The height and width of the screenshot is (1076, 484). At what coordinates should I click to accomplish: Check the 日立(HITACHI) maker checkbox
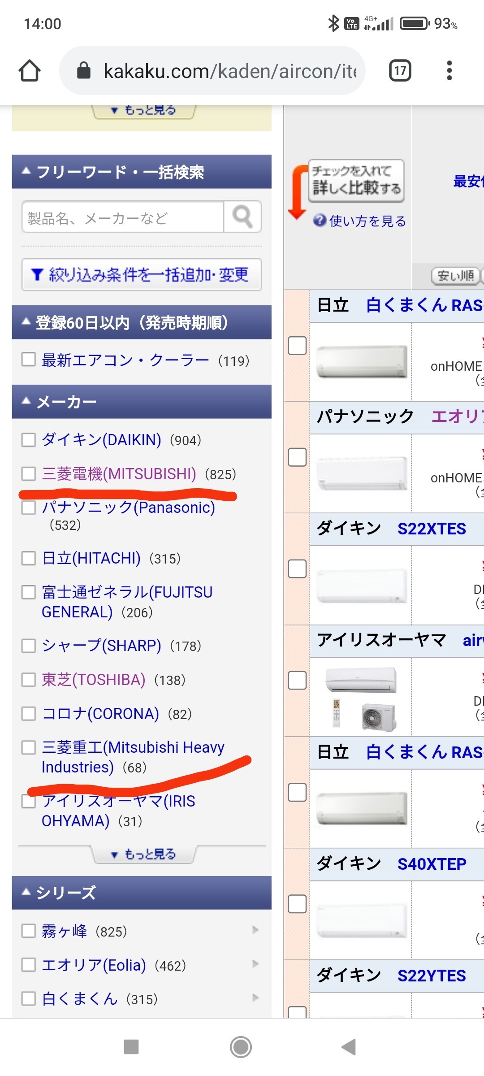[x=29, y=558]
